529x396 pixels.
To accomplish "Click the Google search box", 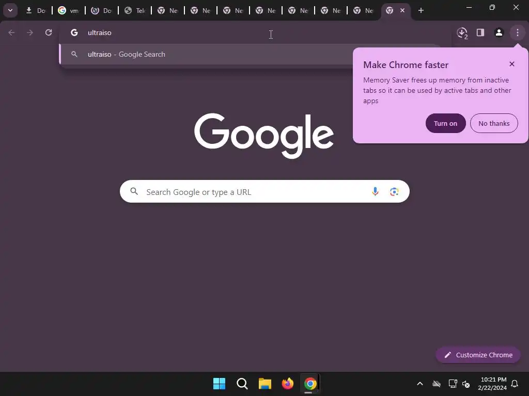I will pyautogui.click(x=264, y=192).
